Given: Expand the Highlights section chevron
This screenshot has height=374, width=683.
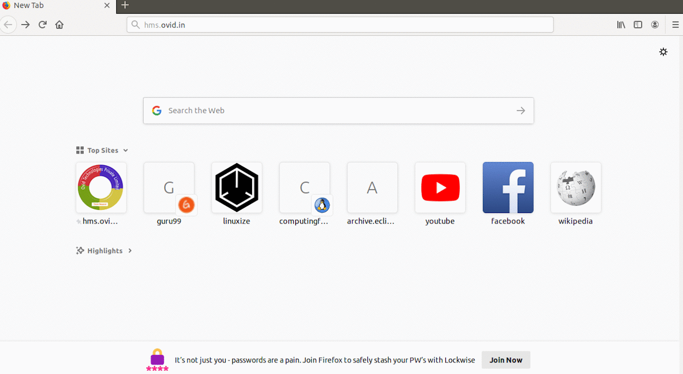Looking at the screenshot, I should tap(130, 251).
